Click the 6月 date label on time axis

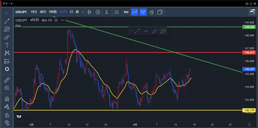[x=135, y=124]
